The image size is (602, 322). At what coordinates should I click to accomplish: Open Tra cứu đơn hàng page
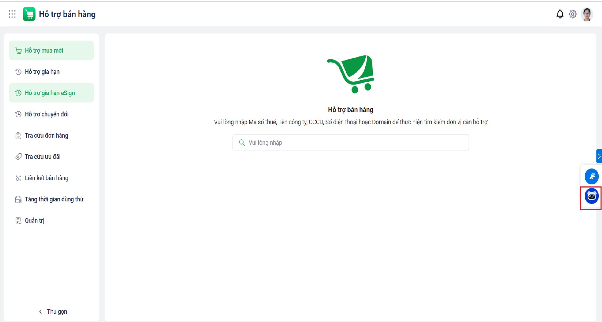point(46,136)
